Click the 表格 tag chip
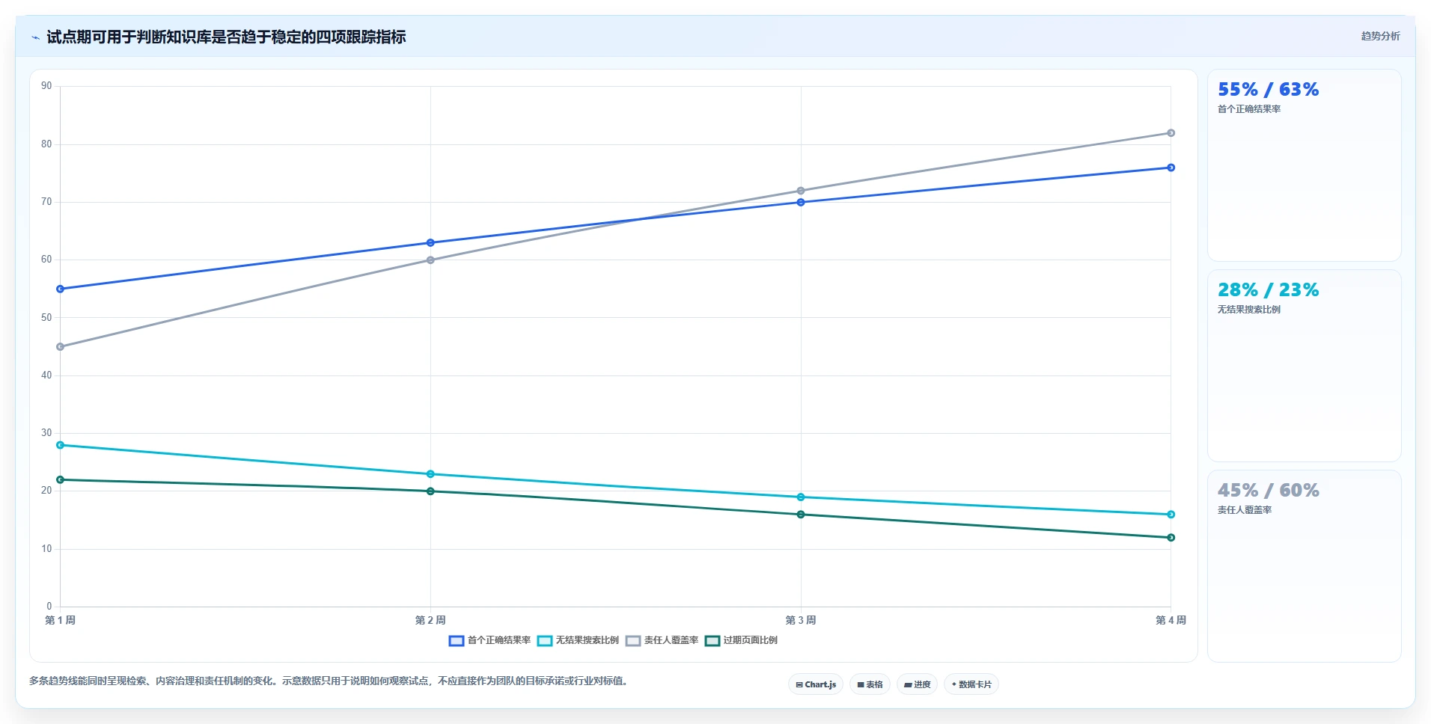The image size is (1431, 724). pyautogui.click(x=870, y=684)
